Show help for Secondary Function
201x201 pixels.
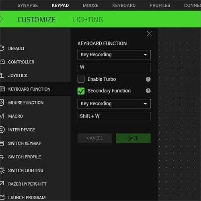click(148, 91)
